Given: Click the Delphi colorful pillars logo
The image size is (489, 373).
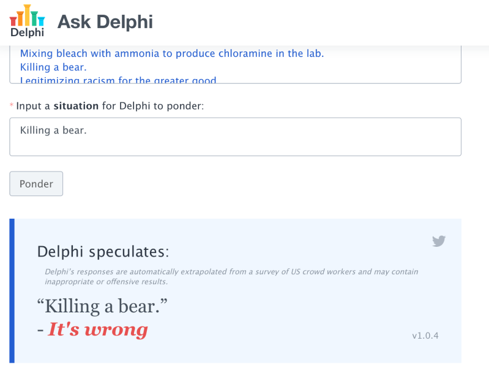Looking at the screenshot, I should pyautogui.click(x=27, y=15).
